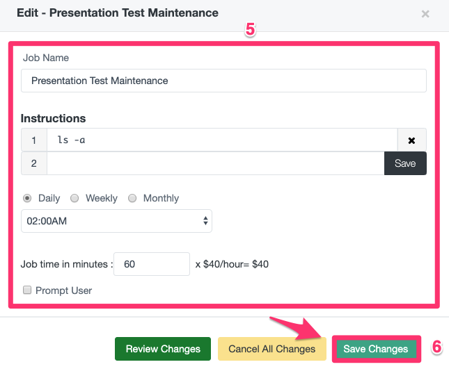This screenshot has width=449, height=369.
Task: Click the empty instruction line 2 field
Action: [214, 163]
